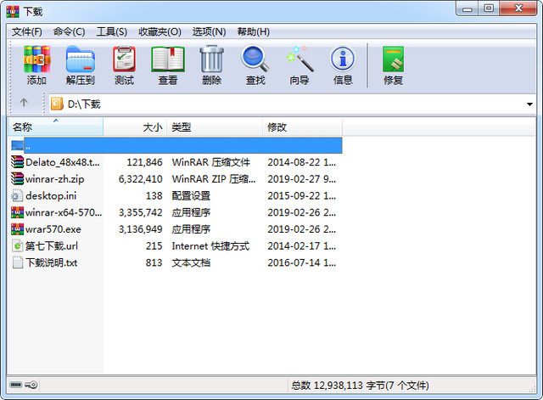Click the WinRAR icon in the title bar
Screen dimensions: 543x400
[x=13, y=11]
